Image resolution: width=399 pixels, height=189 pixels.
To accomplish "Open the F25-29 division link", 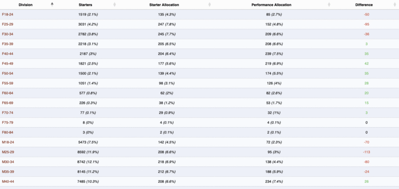I will 7,24.
